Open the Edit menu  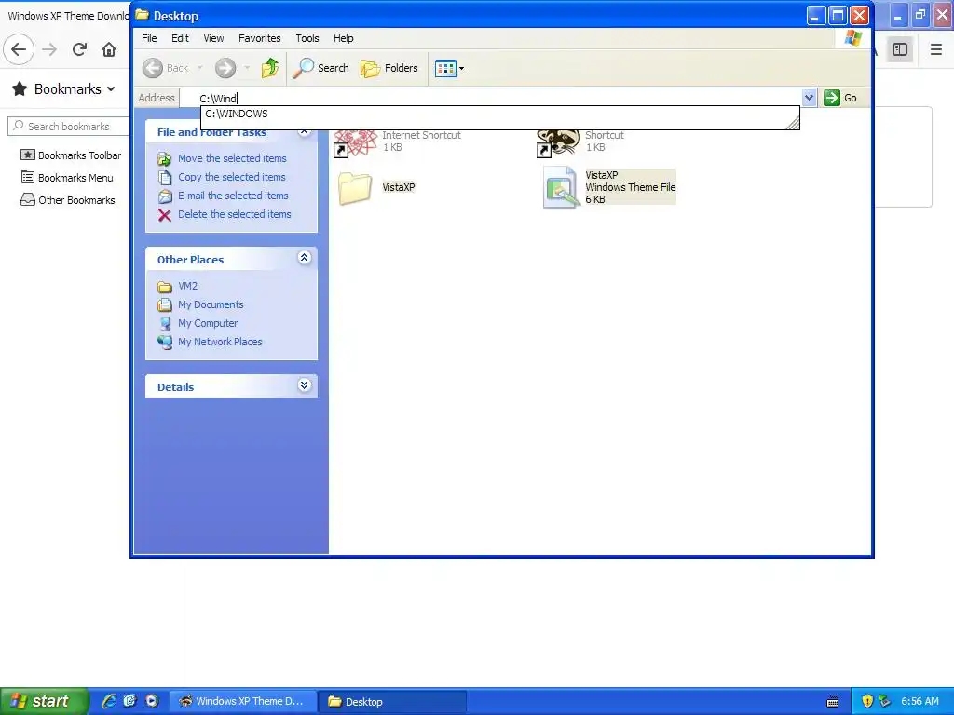coord(180,38)
